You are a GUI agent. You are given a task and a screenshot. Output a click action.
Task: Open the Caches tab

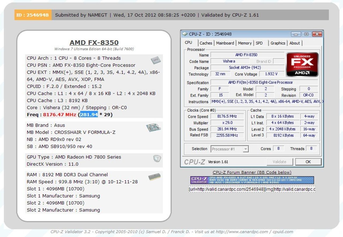(206, 43)
